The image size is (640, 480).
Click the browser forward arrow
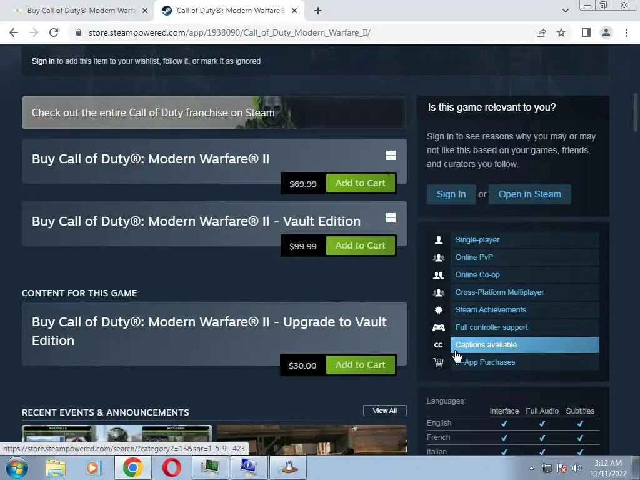click(x=34, y=32)
